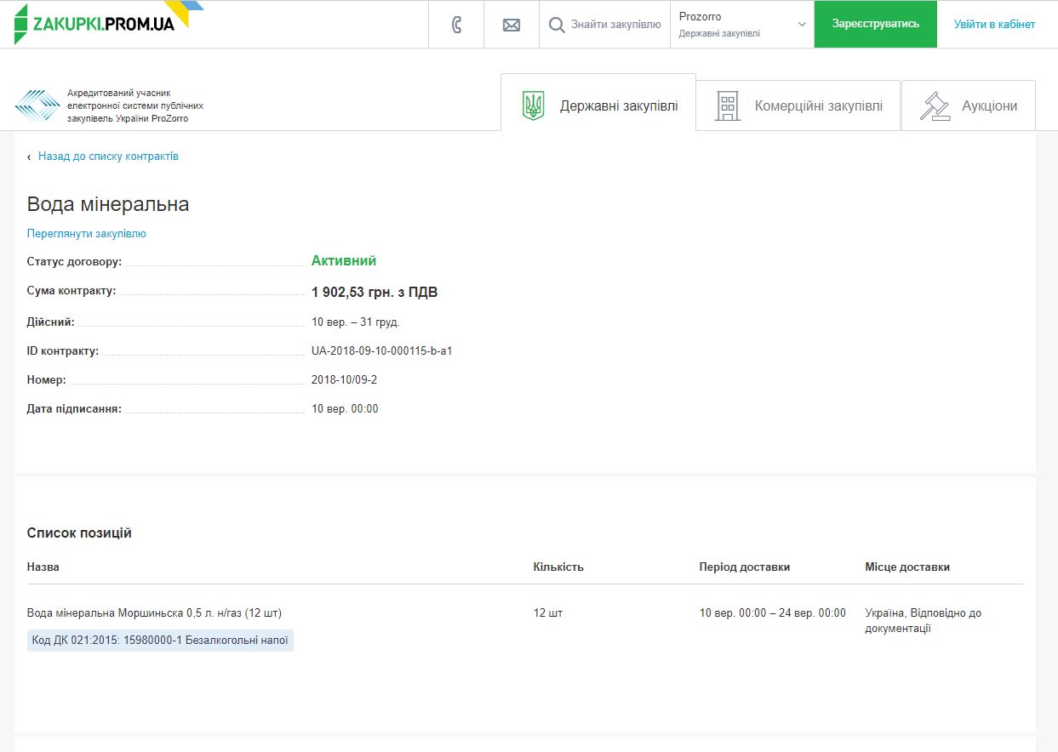Screen dimensions: 1058x752
Task: Click the ДК 021:2015 classification code tag
Action: coord(160,641)
